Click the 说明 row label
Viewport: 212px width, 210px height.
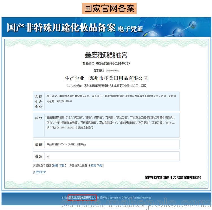38,145
